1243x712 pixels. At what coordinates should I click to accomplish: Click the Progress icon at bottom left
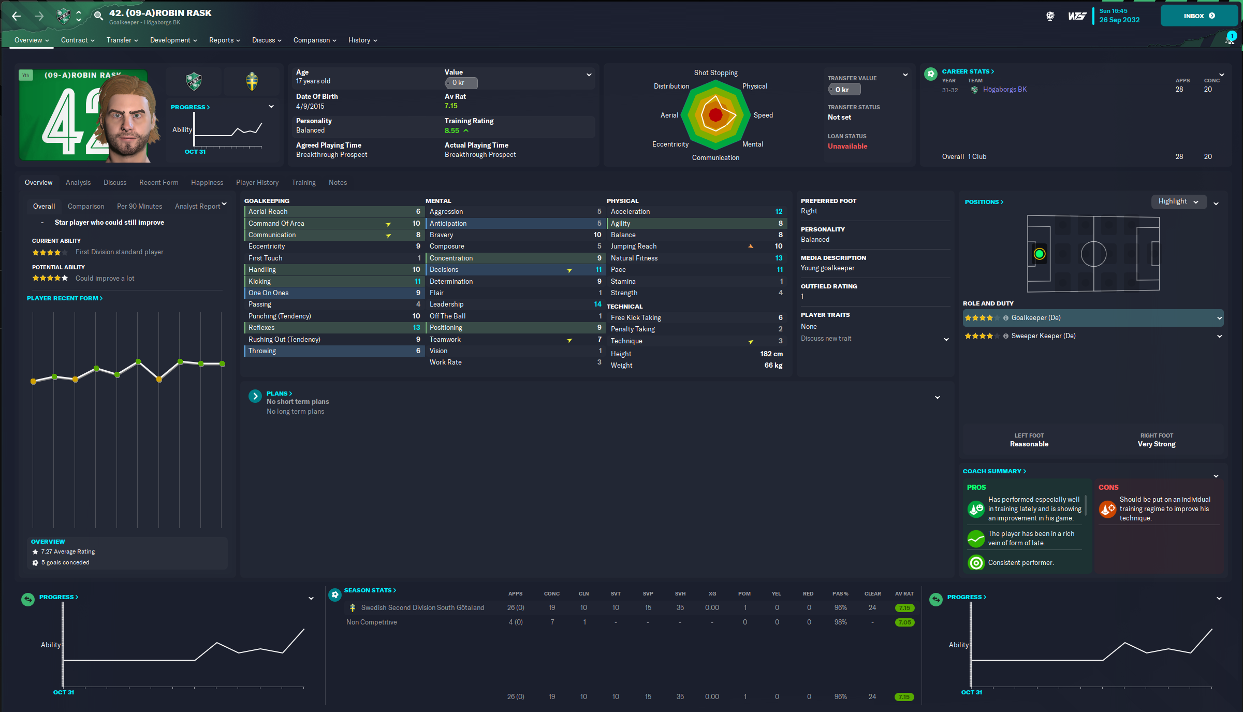pyautogui.click(x=27, y=599)
